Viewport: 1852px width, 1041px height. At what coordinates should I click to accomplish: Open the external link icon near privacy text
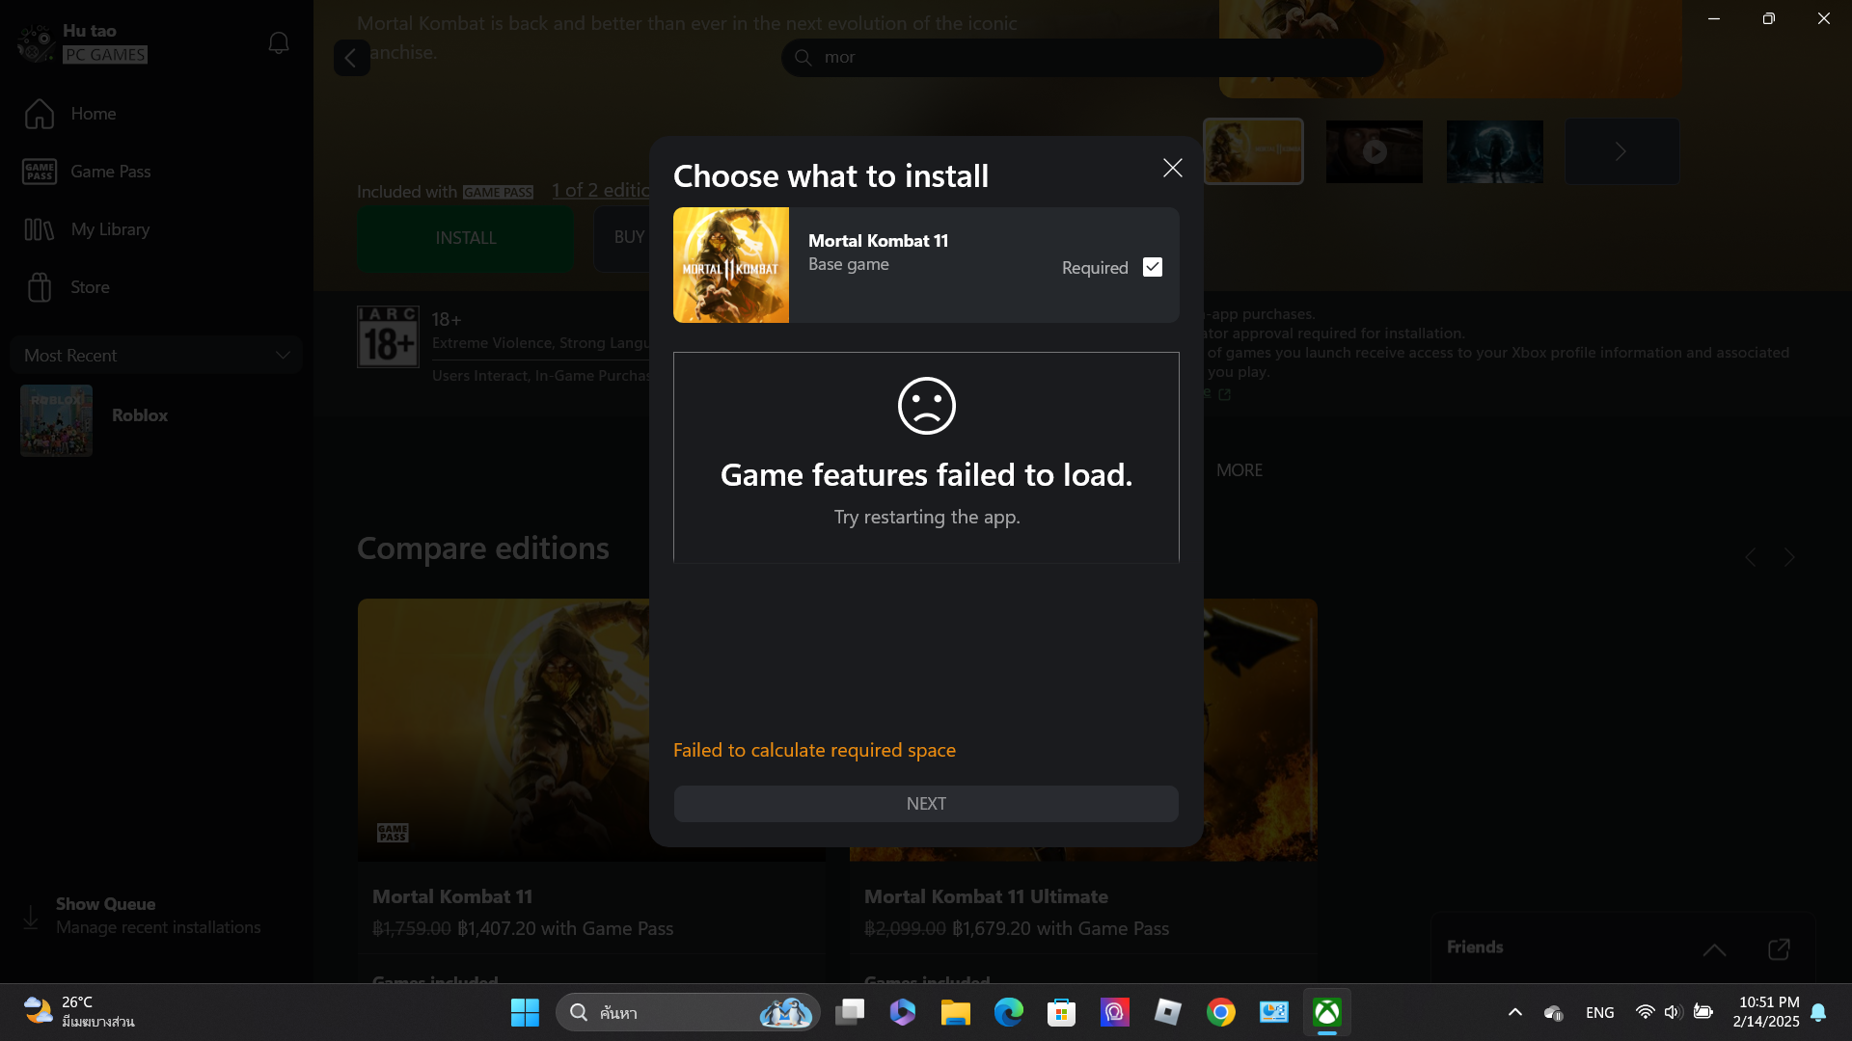click(1225, 394)
